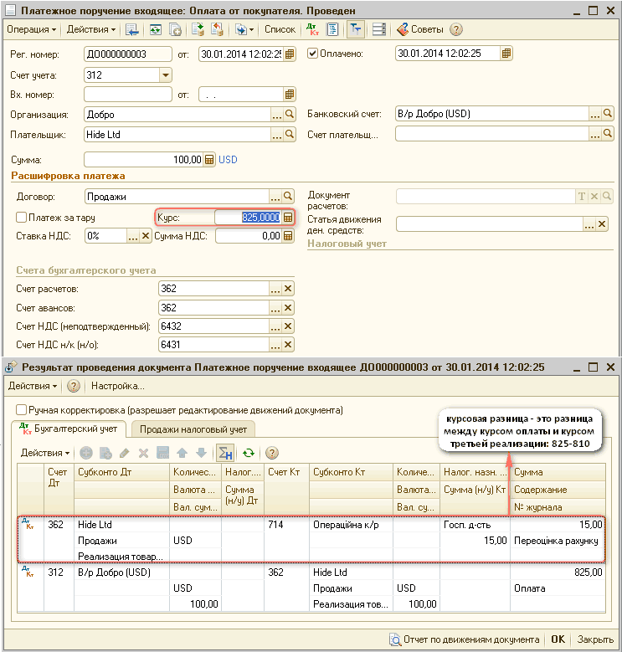
Task: Click the help question mark in top toolbar
Action: tap(456, 29)
